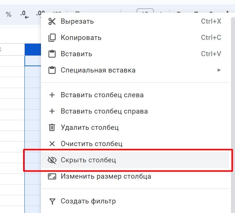Choose Вставить столбец справа
The height and width of the screenshot is (213, 235).
[x=104, y=111]
